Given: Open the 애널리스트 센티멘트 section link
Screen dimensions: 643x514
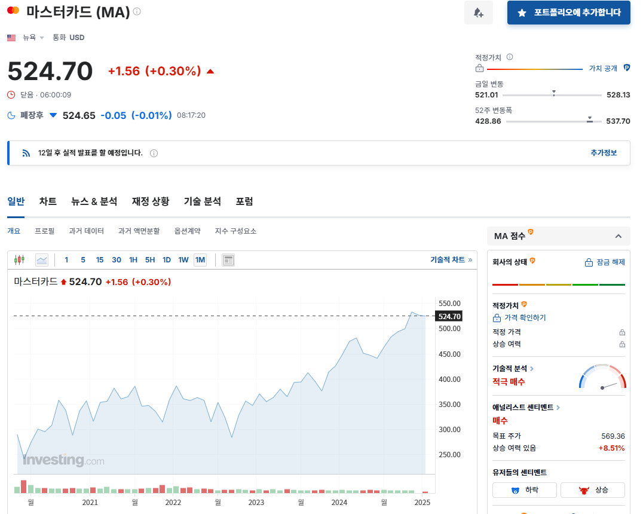Looking at the screenshot, I should pos(526,408).
